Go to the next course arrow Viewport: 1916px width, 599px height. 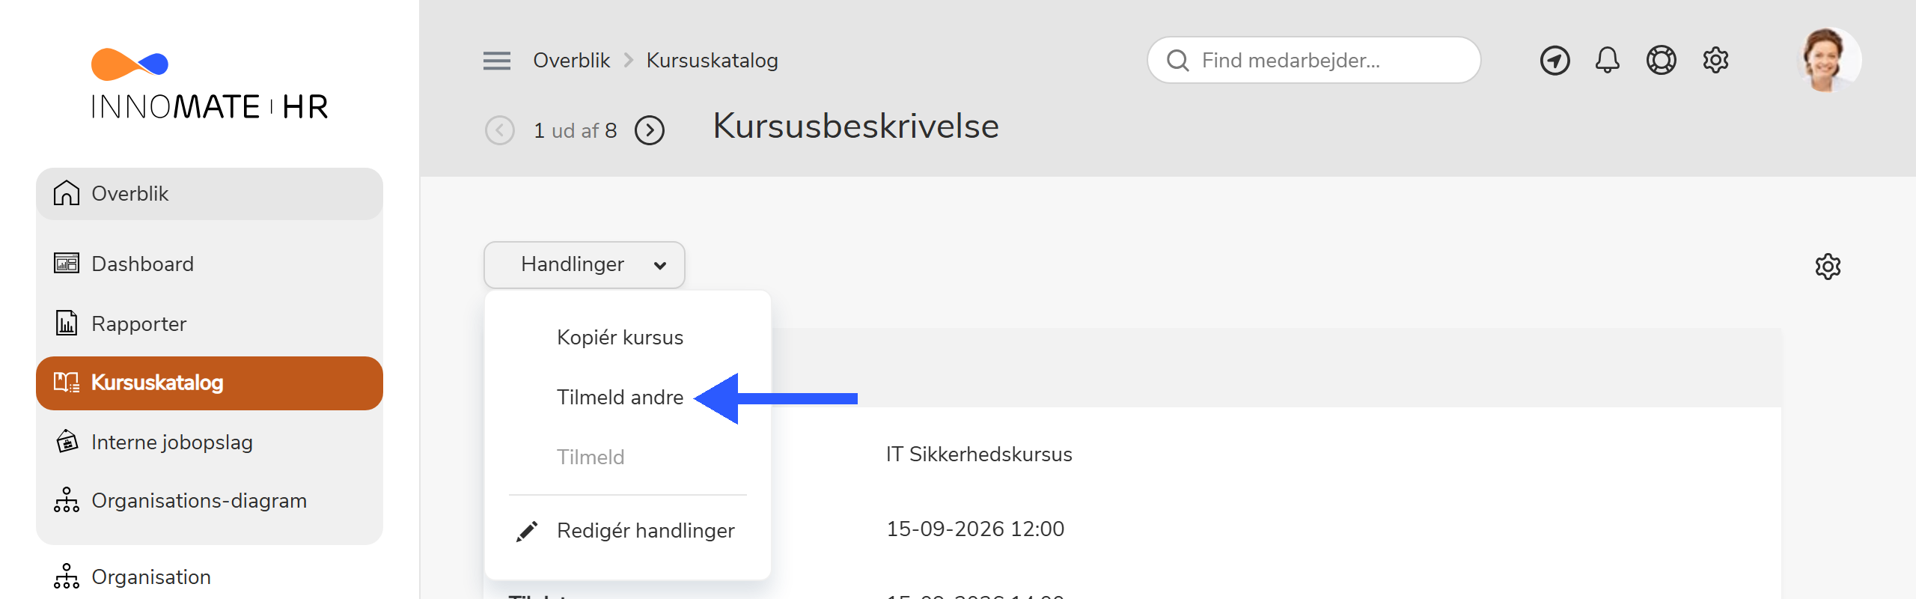pos(649,130)
